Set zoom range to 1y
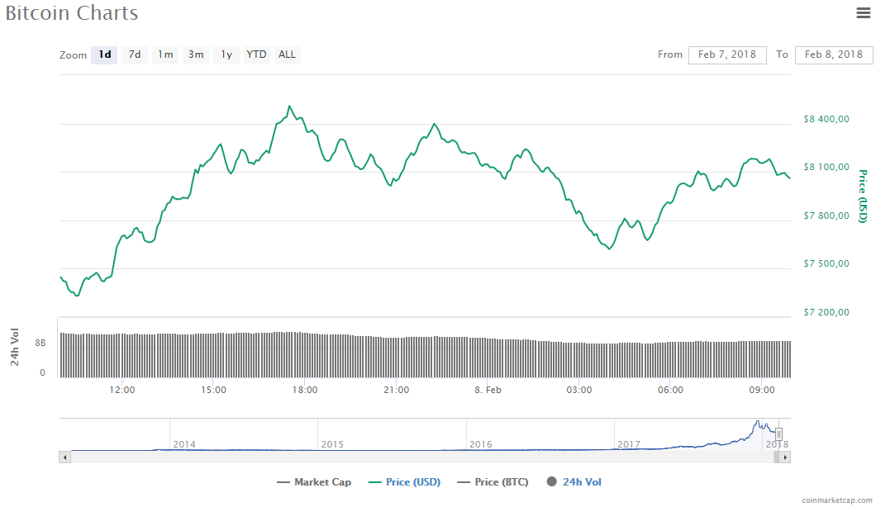Viewport: 876px width, 507px height. click(x=226, y=54)
